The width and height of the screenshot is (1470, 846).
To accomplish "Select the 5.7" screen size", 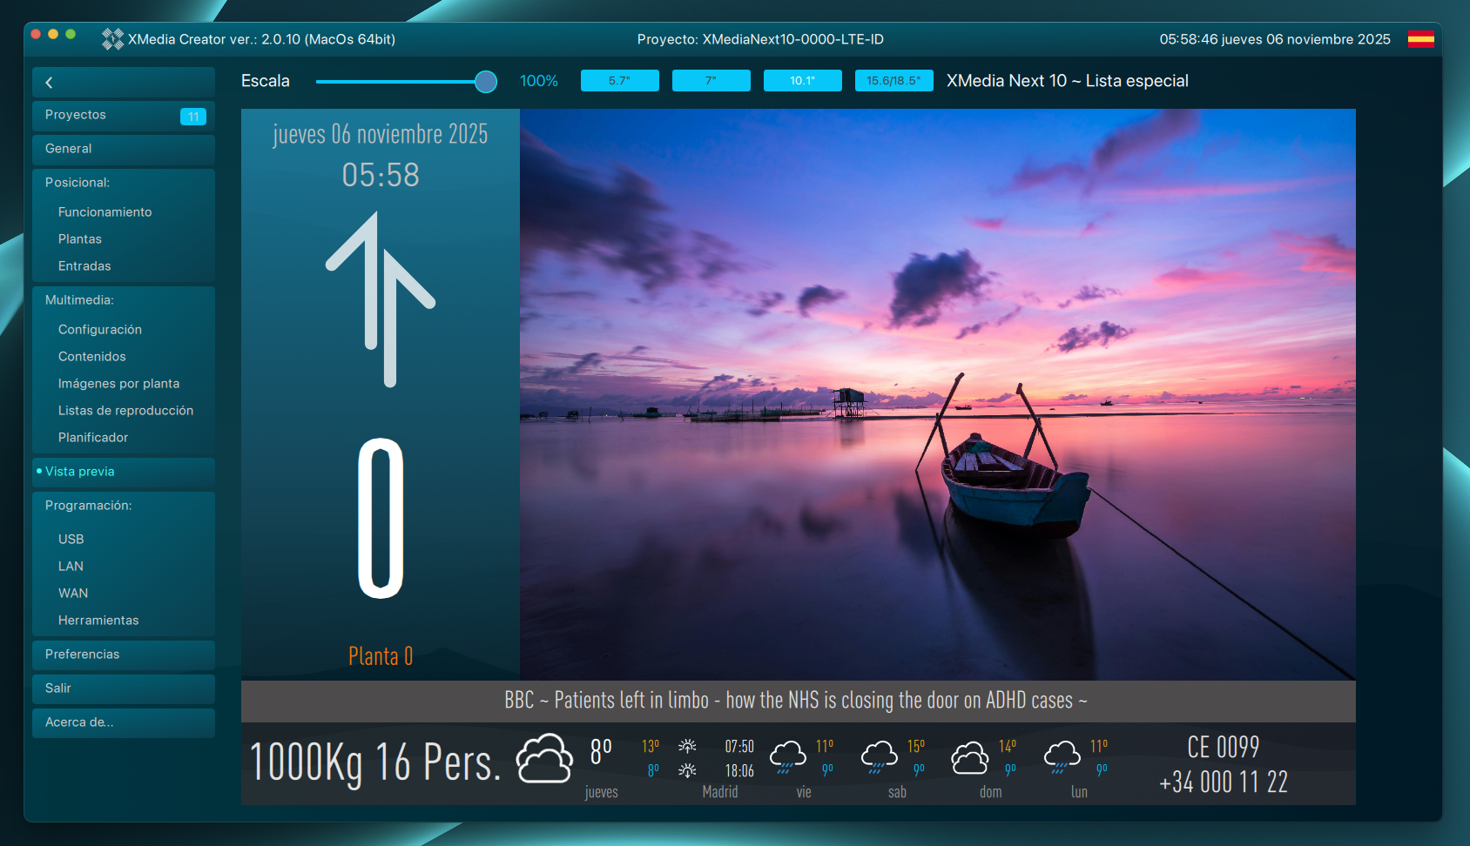I will (x=619, y=81).
